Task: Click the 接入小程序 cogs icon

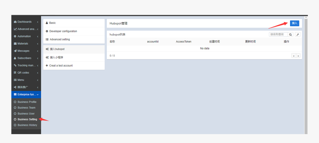Action: point(47,58)
